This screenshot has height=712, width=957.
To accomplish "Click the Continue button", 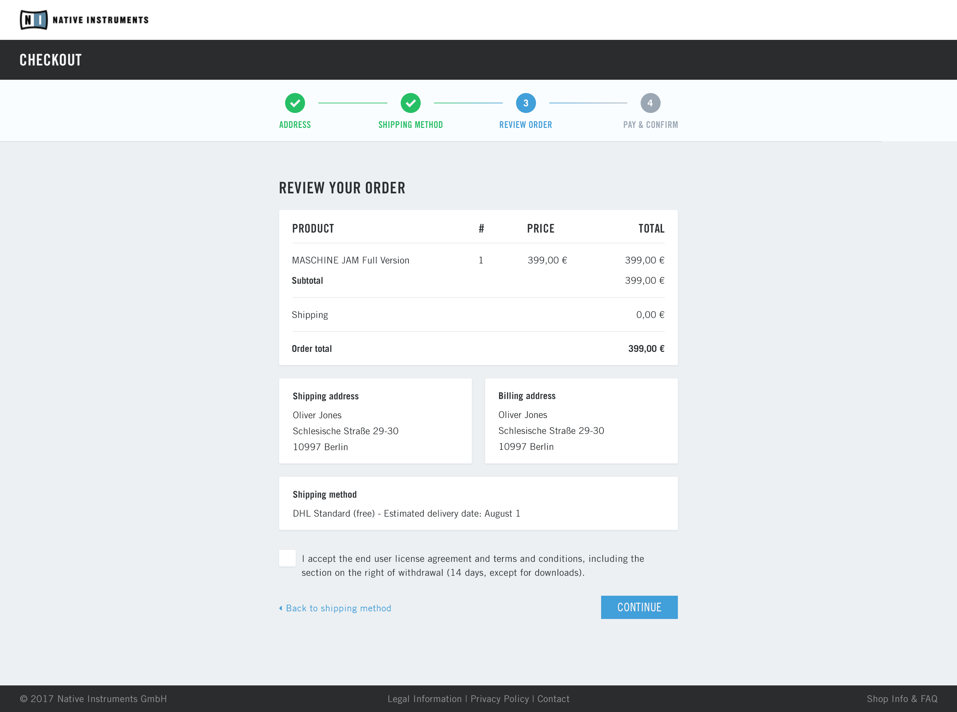I will pyautogui.click(x=639, y=607).
